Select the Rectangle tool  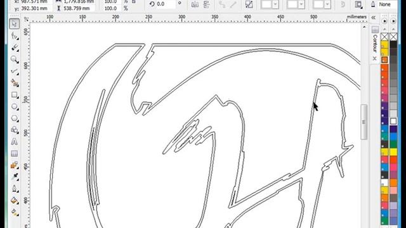click(x=14, y=95)
